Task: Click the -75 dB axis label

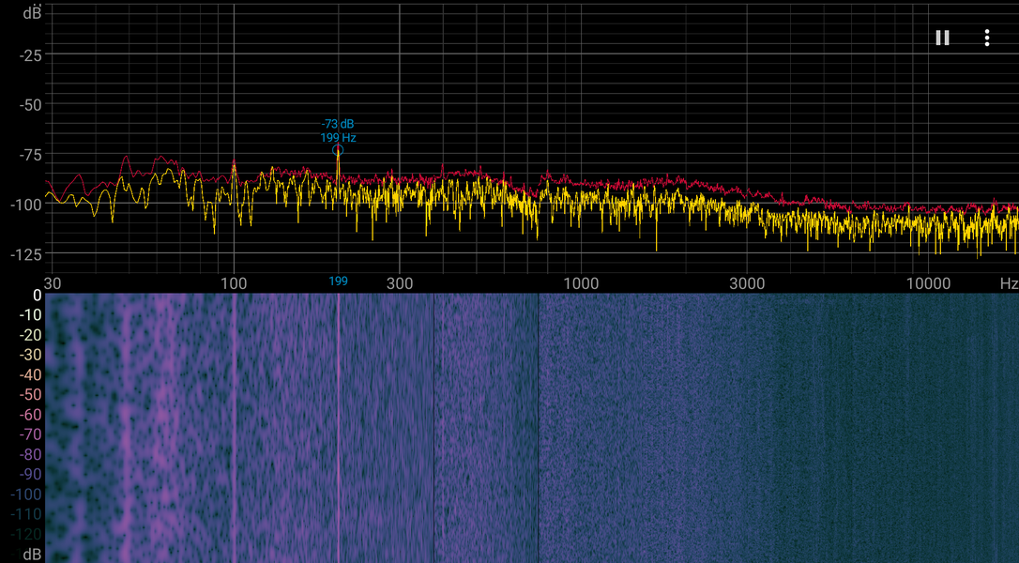Action: point(31,155)
